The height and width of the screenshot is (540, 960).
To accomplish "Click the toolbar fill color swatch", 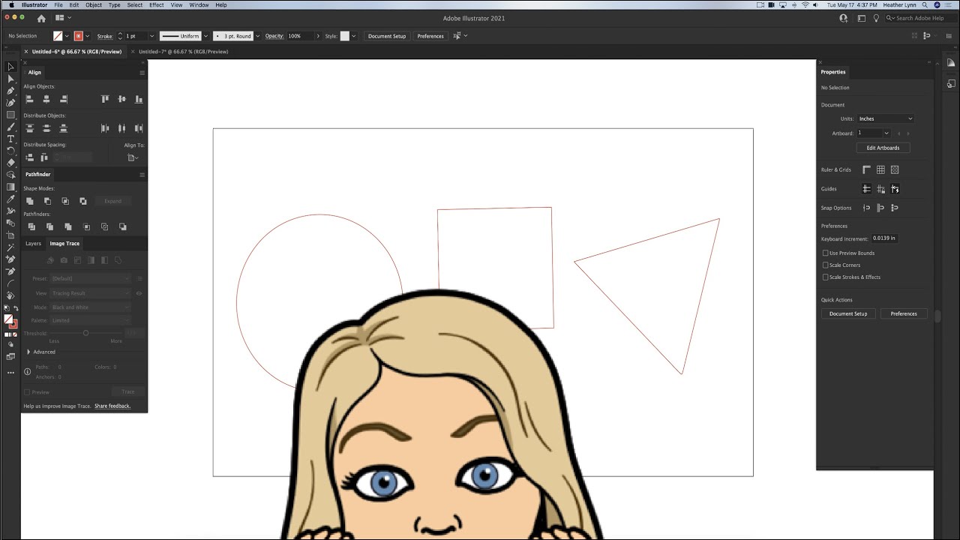I will point(9,319).
